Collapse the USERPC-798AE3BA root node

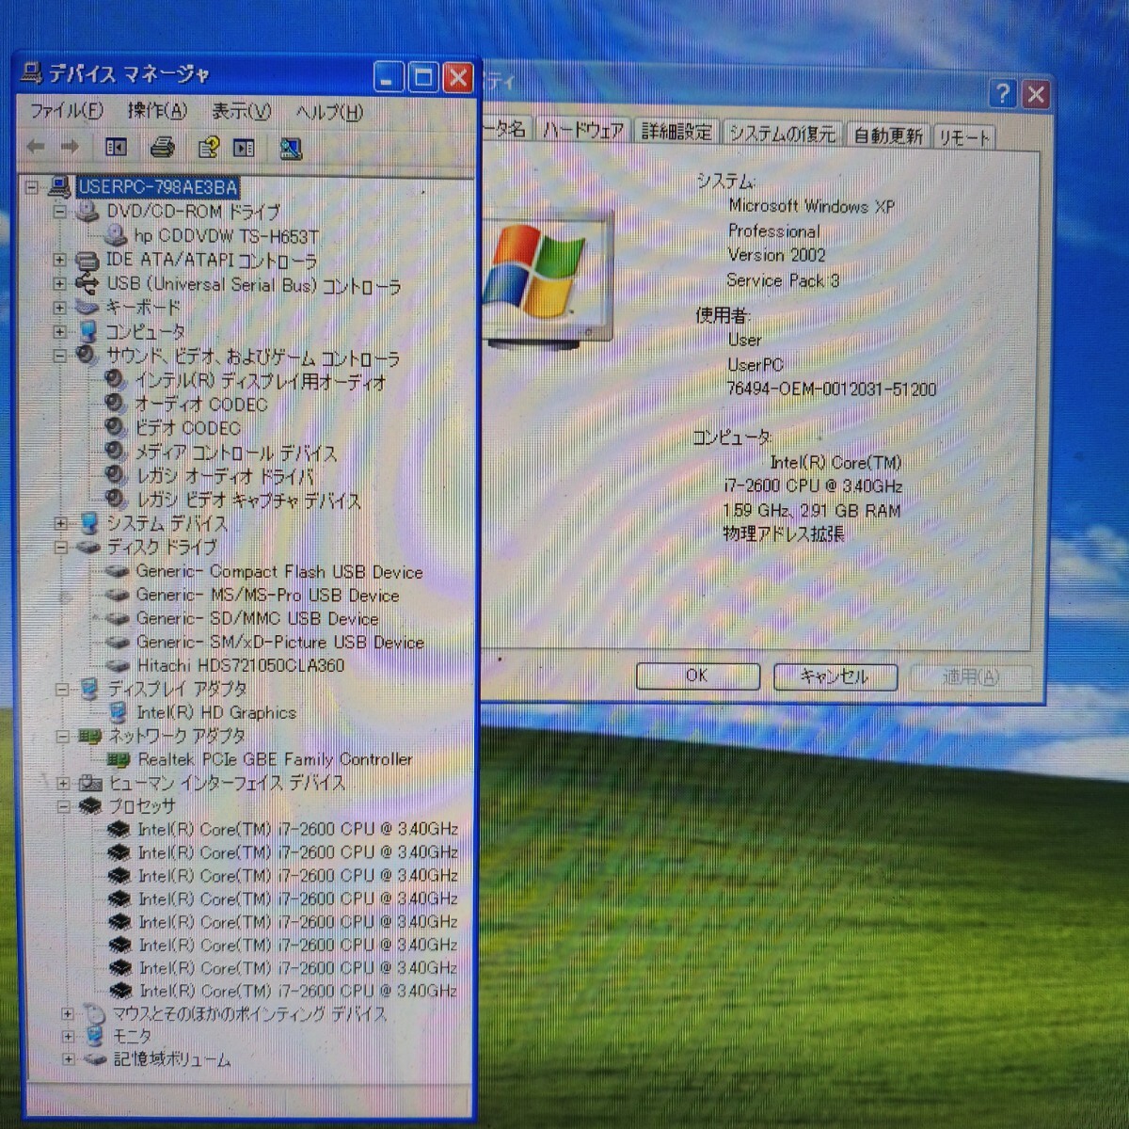(31, 187)
